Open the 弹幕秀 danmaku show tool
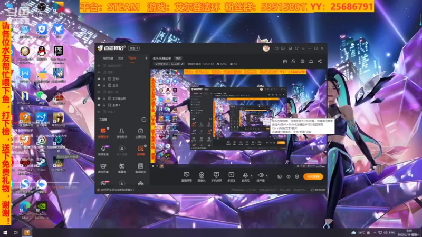 (122, 168)
